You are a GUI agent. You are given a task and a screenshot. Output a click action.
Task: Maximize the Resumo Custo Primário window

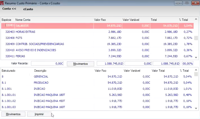click(187, 3)
